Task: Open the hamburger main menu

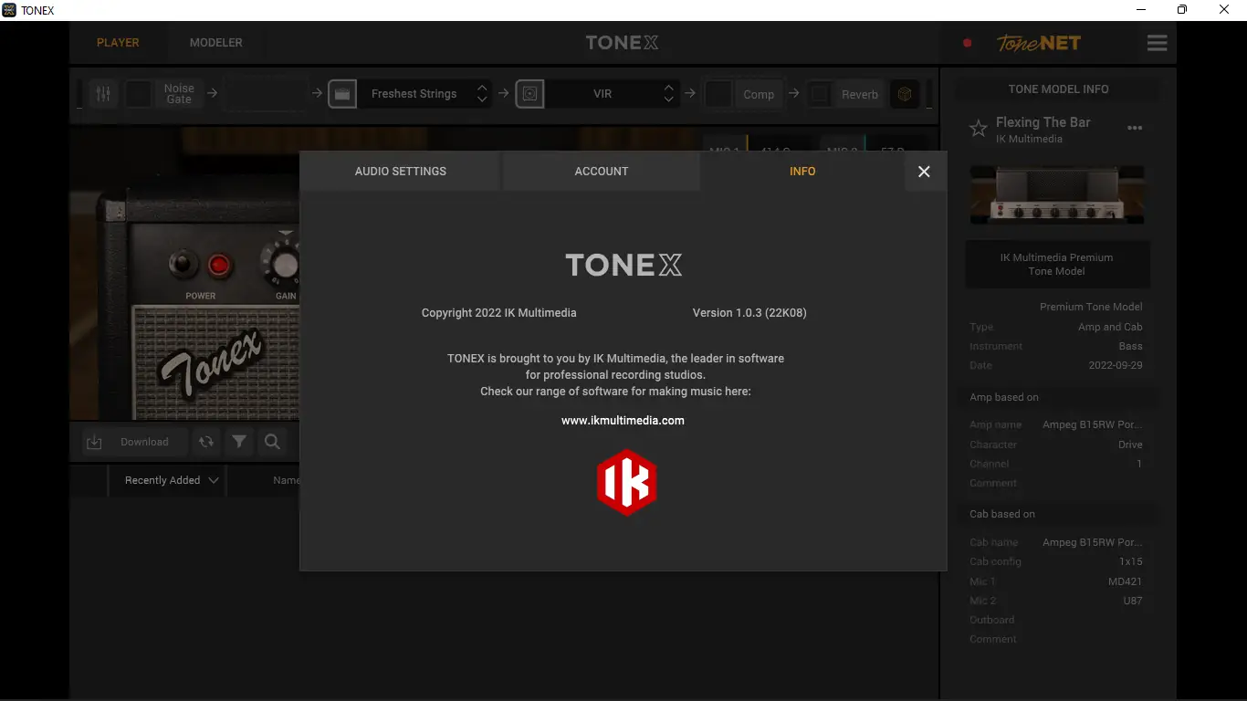Action: pos(1157,43)
